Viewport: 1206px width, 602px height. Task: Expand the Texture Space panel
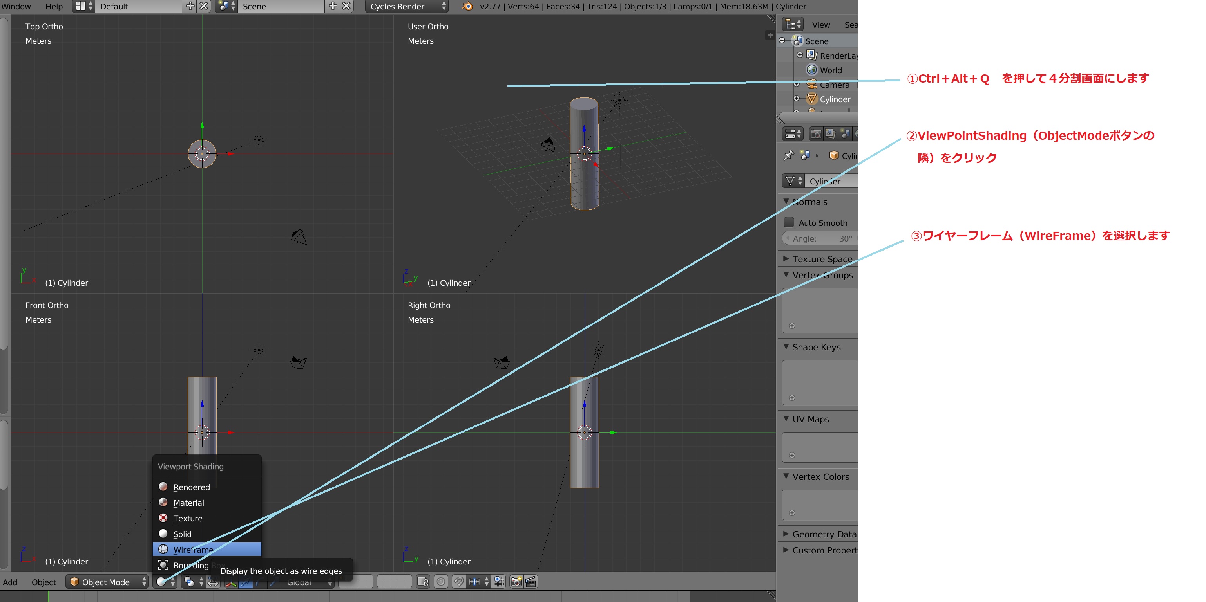coord(786,259)
